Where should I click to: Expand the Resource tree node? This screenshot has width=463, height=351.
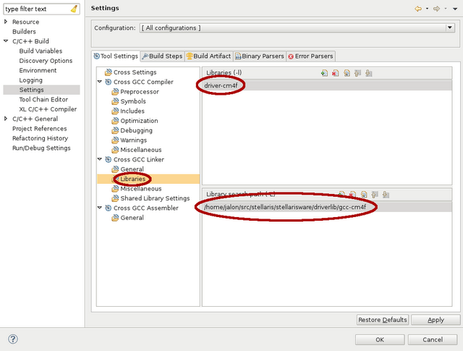pyautogui.click(x=7, y=22)
